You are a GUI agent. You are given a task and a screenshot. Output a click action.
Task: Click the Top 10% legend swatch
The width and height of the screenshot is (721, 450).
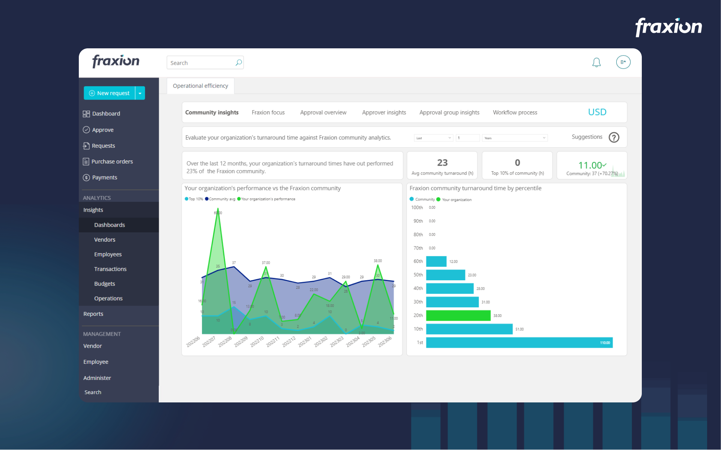(x=186, y=199)
